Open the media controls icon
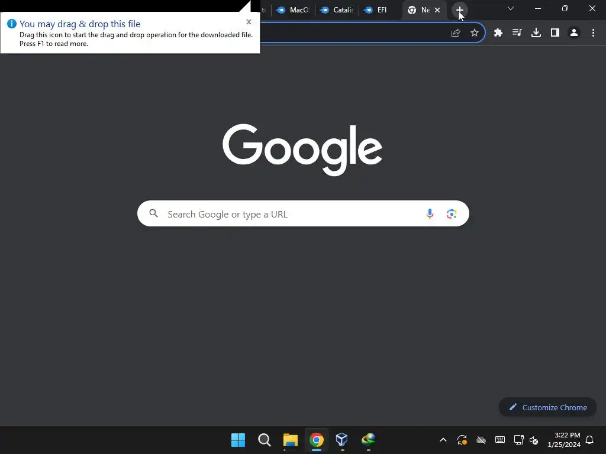 point(517,33)
